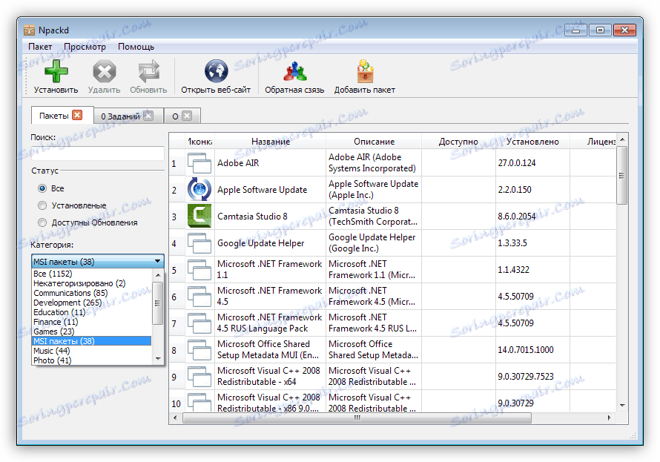Click table scroll down arrow
Screen dimensions: 660x462
[622, 405]
